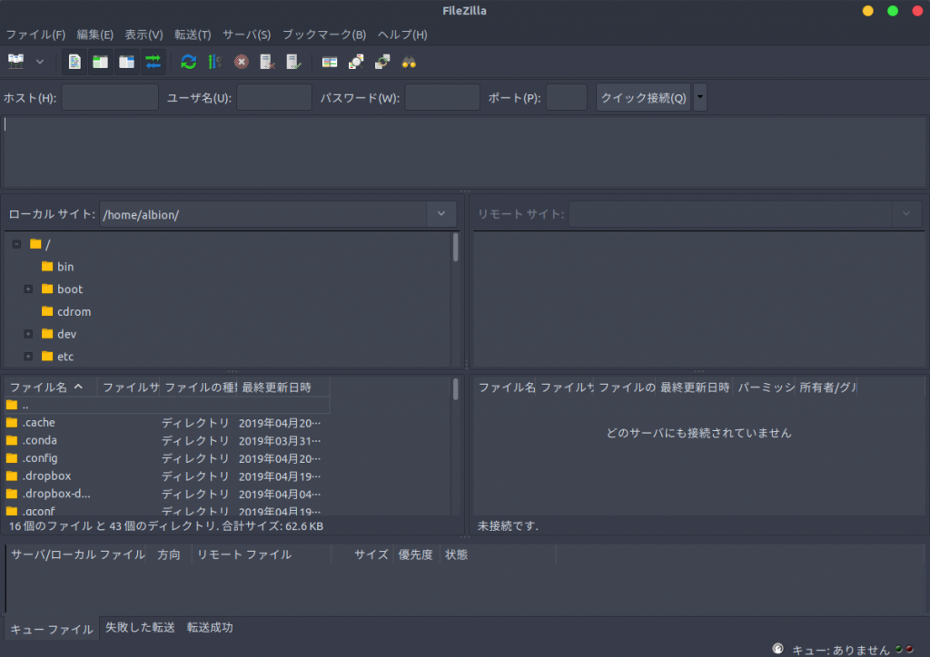Switch to the 転送成功 tab

pos(209,627)
